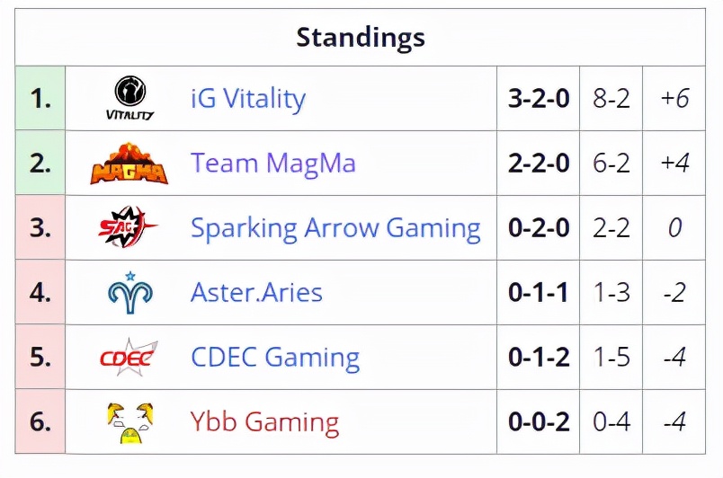Click the CDEC Gaming logo
This screenshot has height=478, width=723.
(x=129, y=357)
